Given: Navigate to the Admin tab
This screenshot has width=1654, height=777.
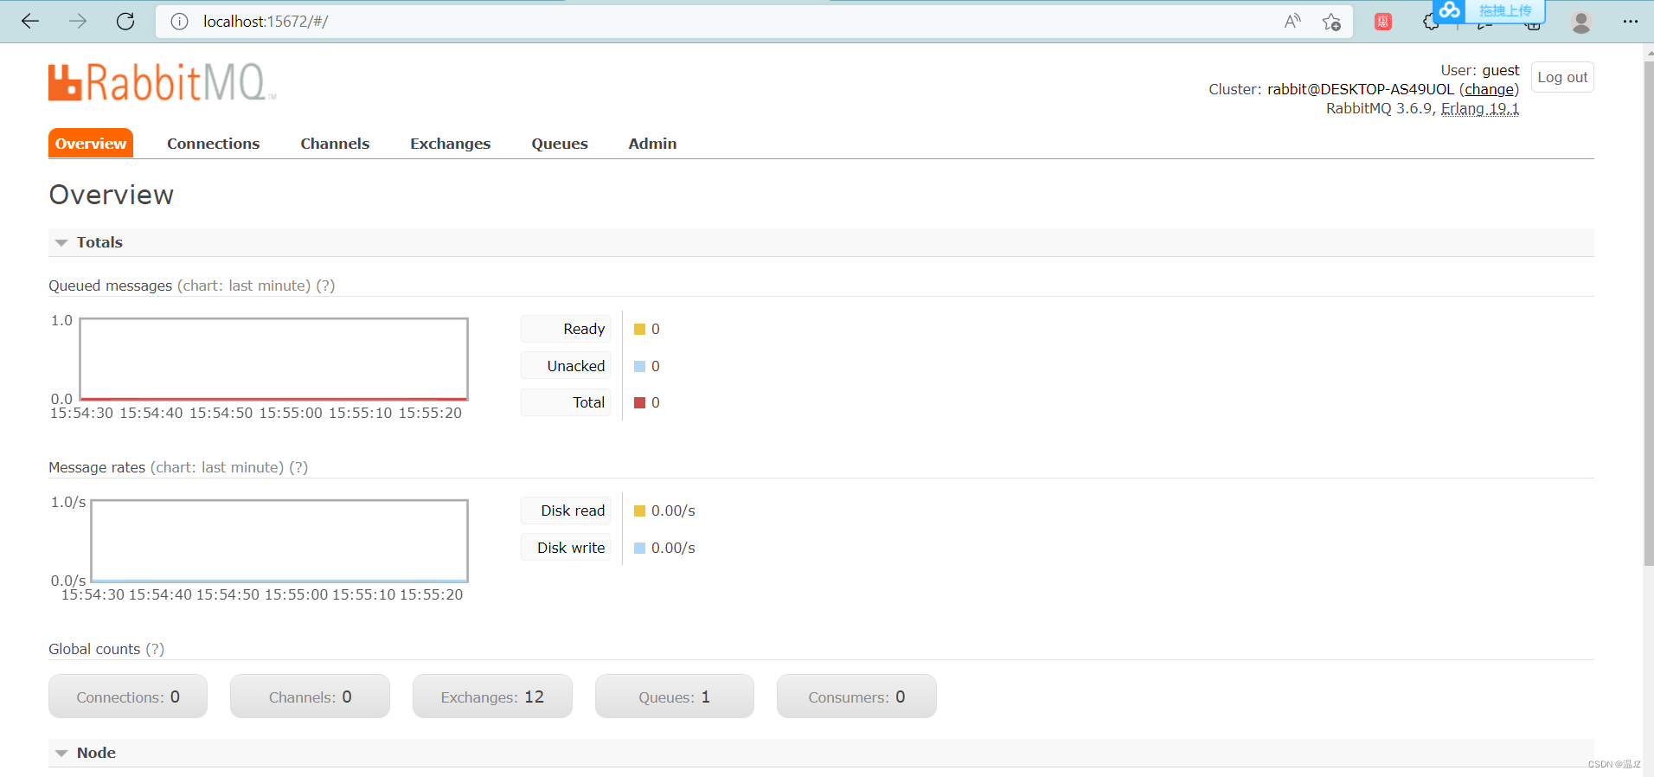Looking at the screenshot, I should (653, 144).
